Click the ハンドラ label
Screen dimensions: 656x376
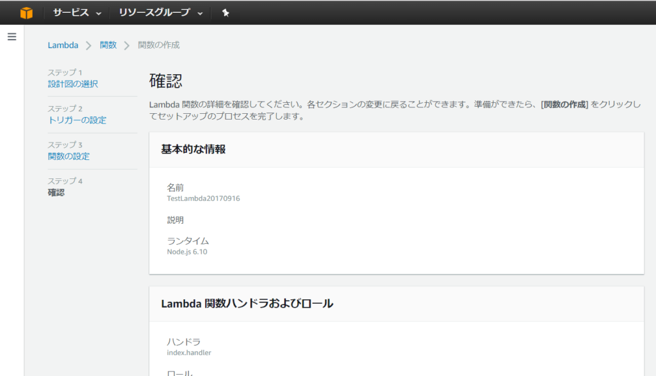point(184,341)
